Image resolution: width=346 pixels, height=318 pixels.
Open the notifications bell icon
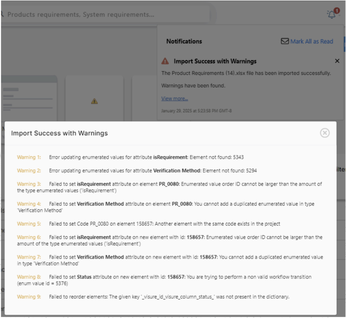[x=331, y=15]
